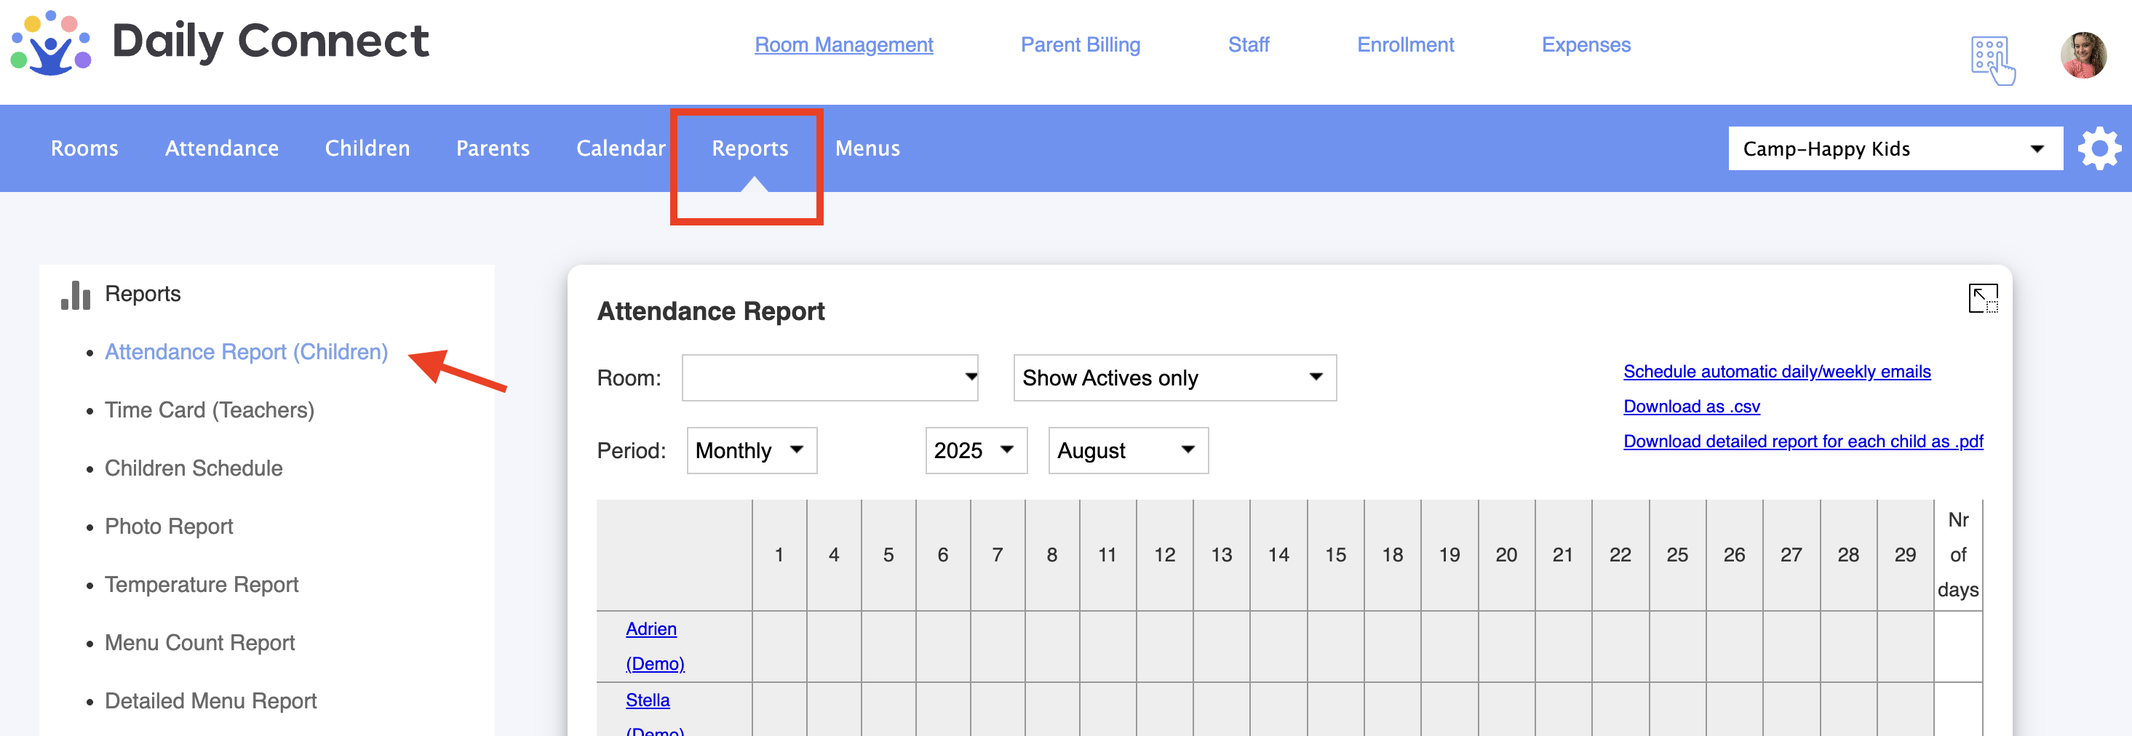2132x736 pixels.
Task: Open Photo Report
Action: tap(169, 527)
